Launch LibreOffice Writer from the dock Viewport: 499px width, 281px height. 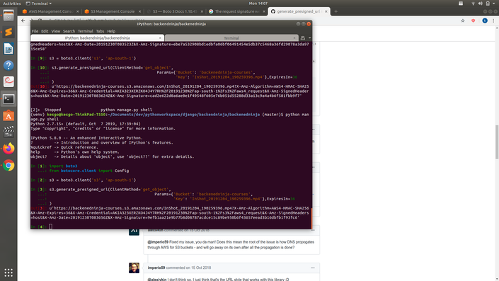point(8,49)
